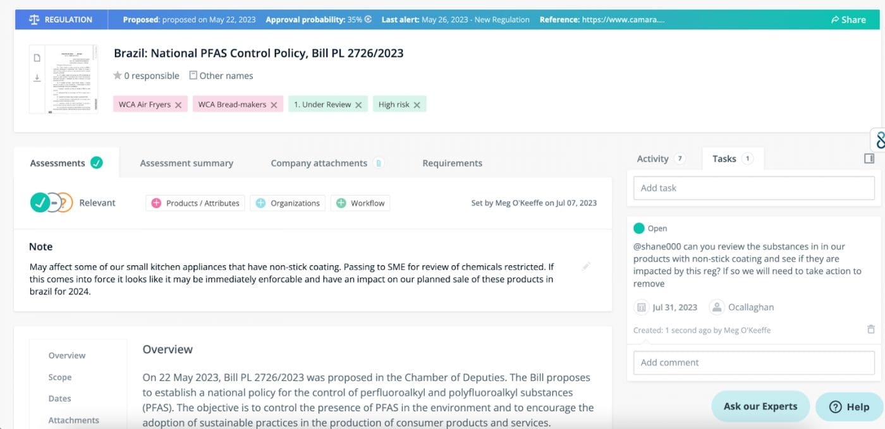This screenshot has width=885, height=429.
Task: Toggle the green Relevant checkmark status
Action: pos(40,203)
